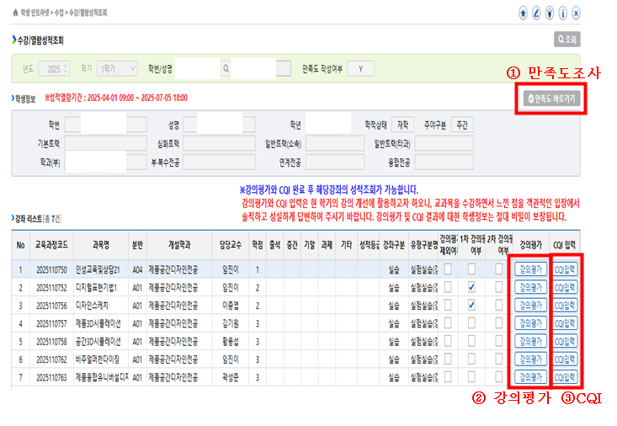The image size is (617, 426).
Task: Toggle 1차 강의평가 checkbox for 디지털표현기법1
Action: pos(472,288)
